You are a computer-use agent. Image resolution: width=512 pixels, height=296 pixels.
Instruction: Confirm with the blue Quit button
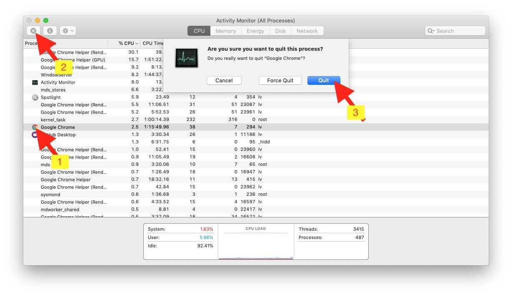point(324,80)
